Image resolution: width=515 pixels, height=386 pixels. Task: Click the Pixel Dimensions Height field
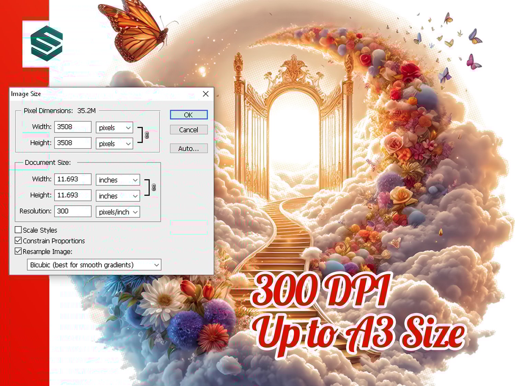click(73, 143)
